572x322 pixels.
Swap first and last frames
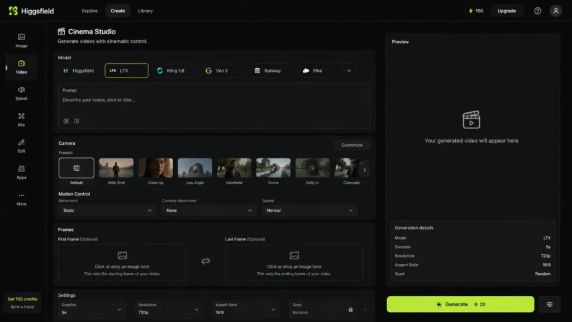pyautogui.click(x=206, y=261)
